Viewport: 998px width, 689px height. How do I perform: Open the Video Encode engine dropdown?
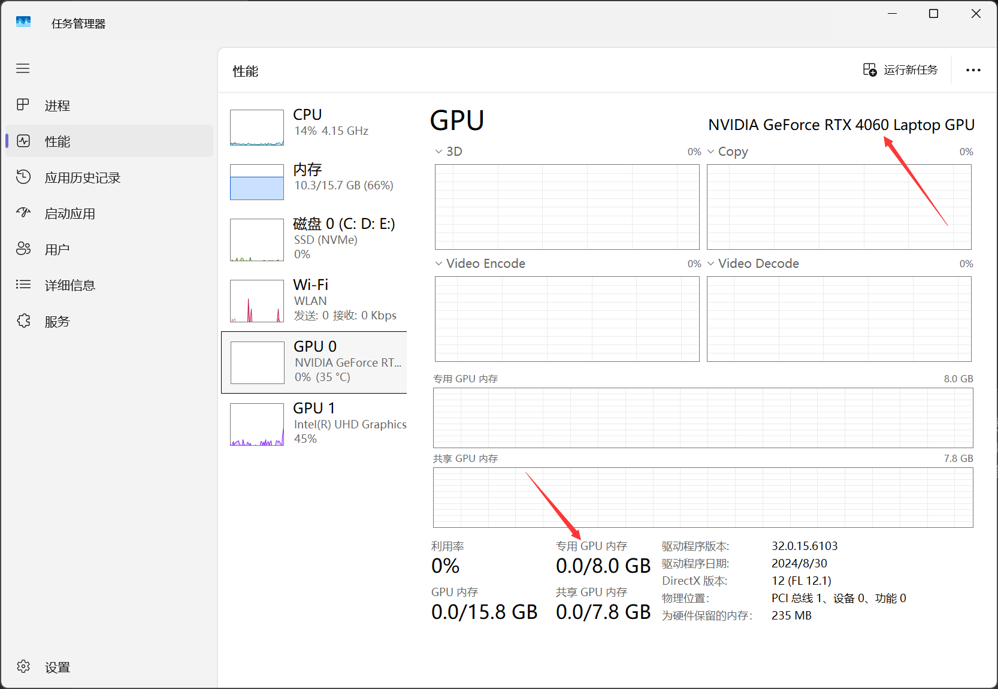439,264
